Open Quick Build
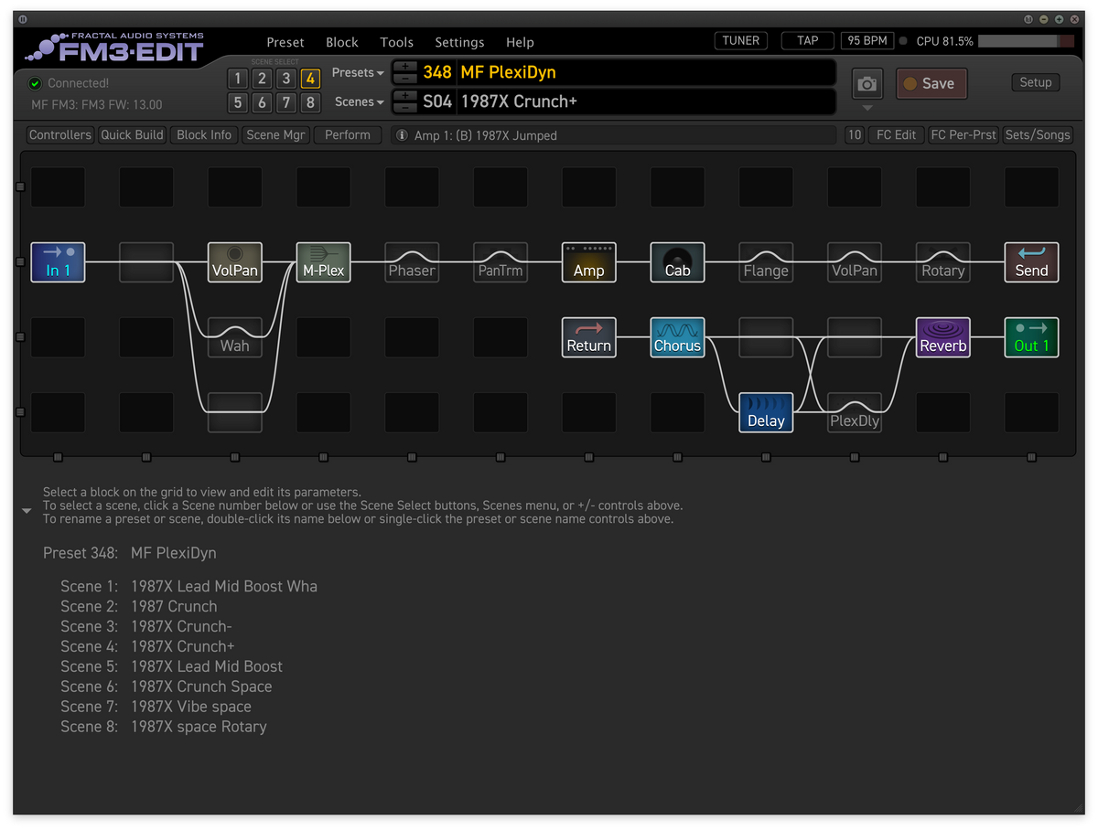This screenshot has height=830, width=1098. click(x=132, y=135)
